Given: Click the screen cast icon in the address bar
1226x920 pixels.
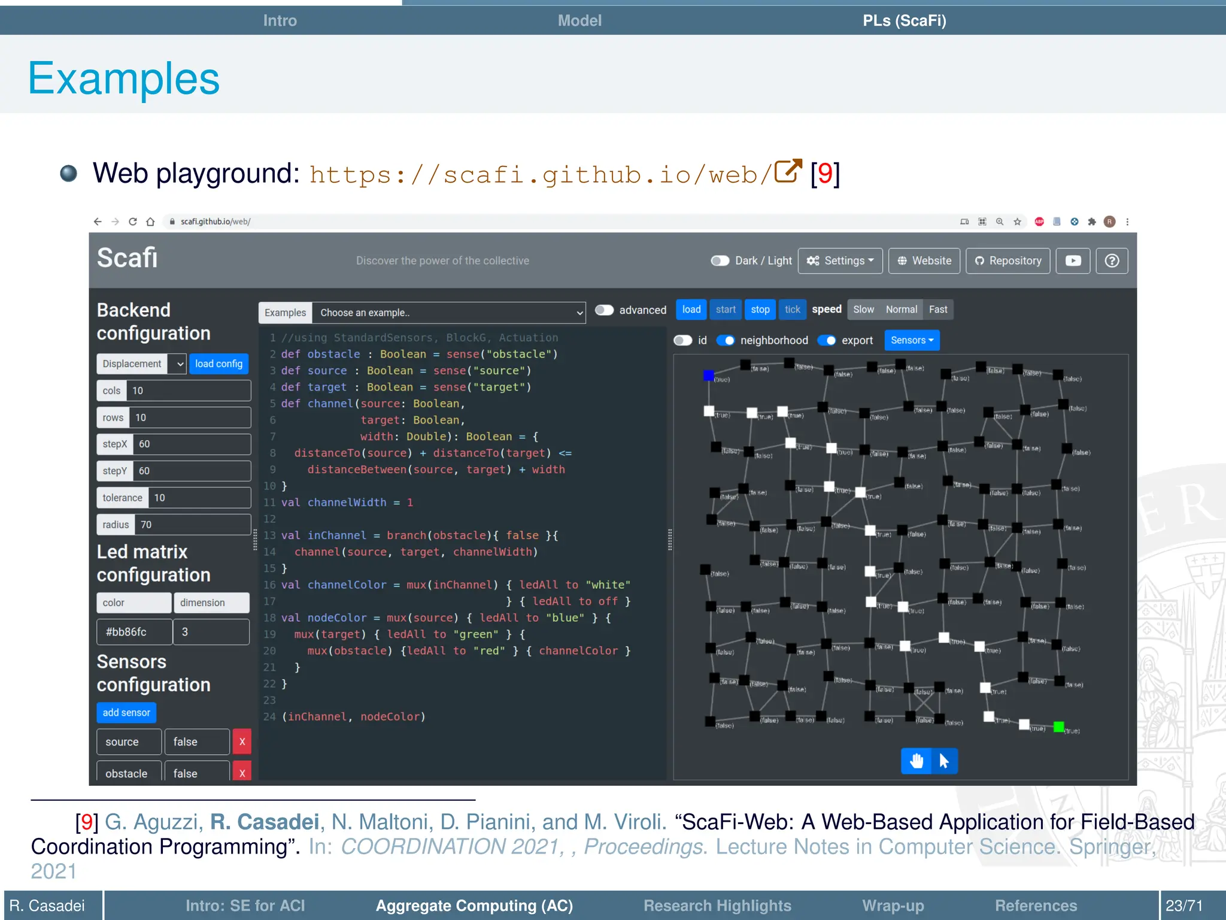Looking at the screenshot, I should [x=964, y=222].
